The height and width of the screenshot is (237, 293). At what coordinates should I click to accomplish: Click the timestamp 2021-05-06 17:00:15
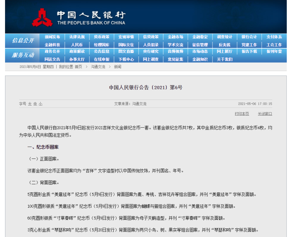pyautogui.click(x=255, y=104)
